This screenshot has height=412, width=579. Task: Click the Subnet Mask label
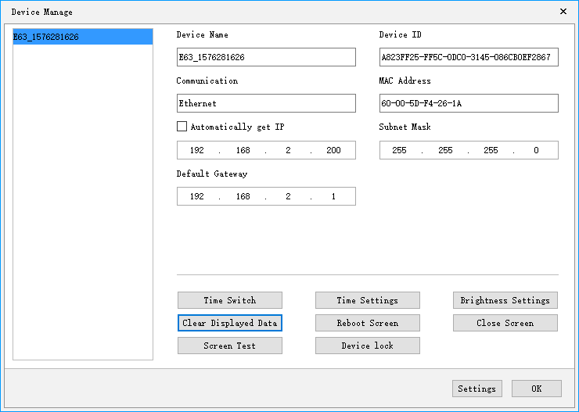coord(405,127)
